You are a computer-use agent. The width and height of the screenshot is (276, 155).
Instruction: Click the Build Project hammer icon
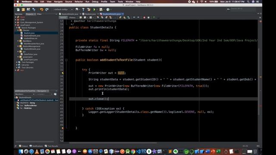[83, 9]
